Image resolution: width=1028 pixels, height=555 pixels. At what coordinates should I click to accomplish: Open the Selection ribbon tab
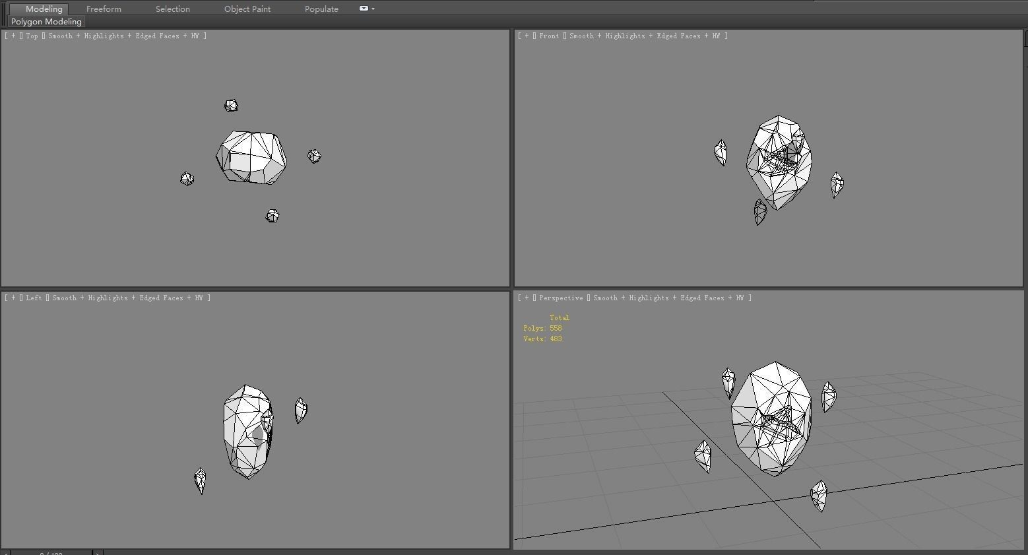(173, 9)
